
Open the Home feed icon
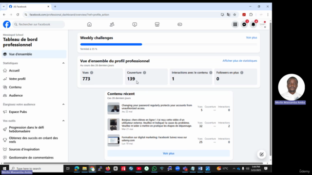[89, 24]
